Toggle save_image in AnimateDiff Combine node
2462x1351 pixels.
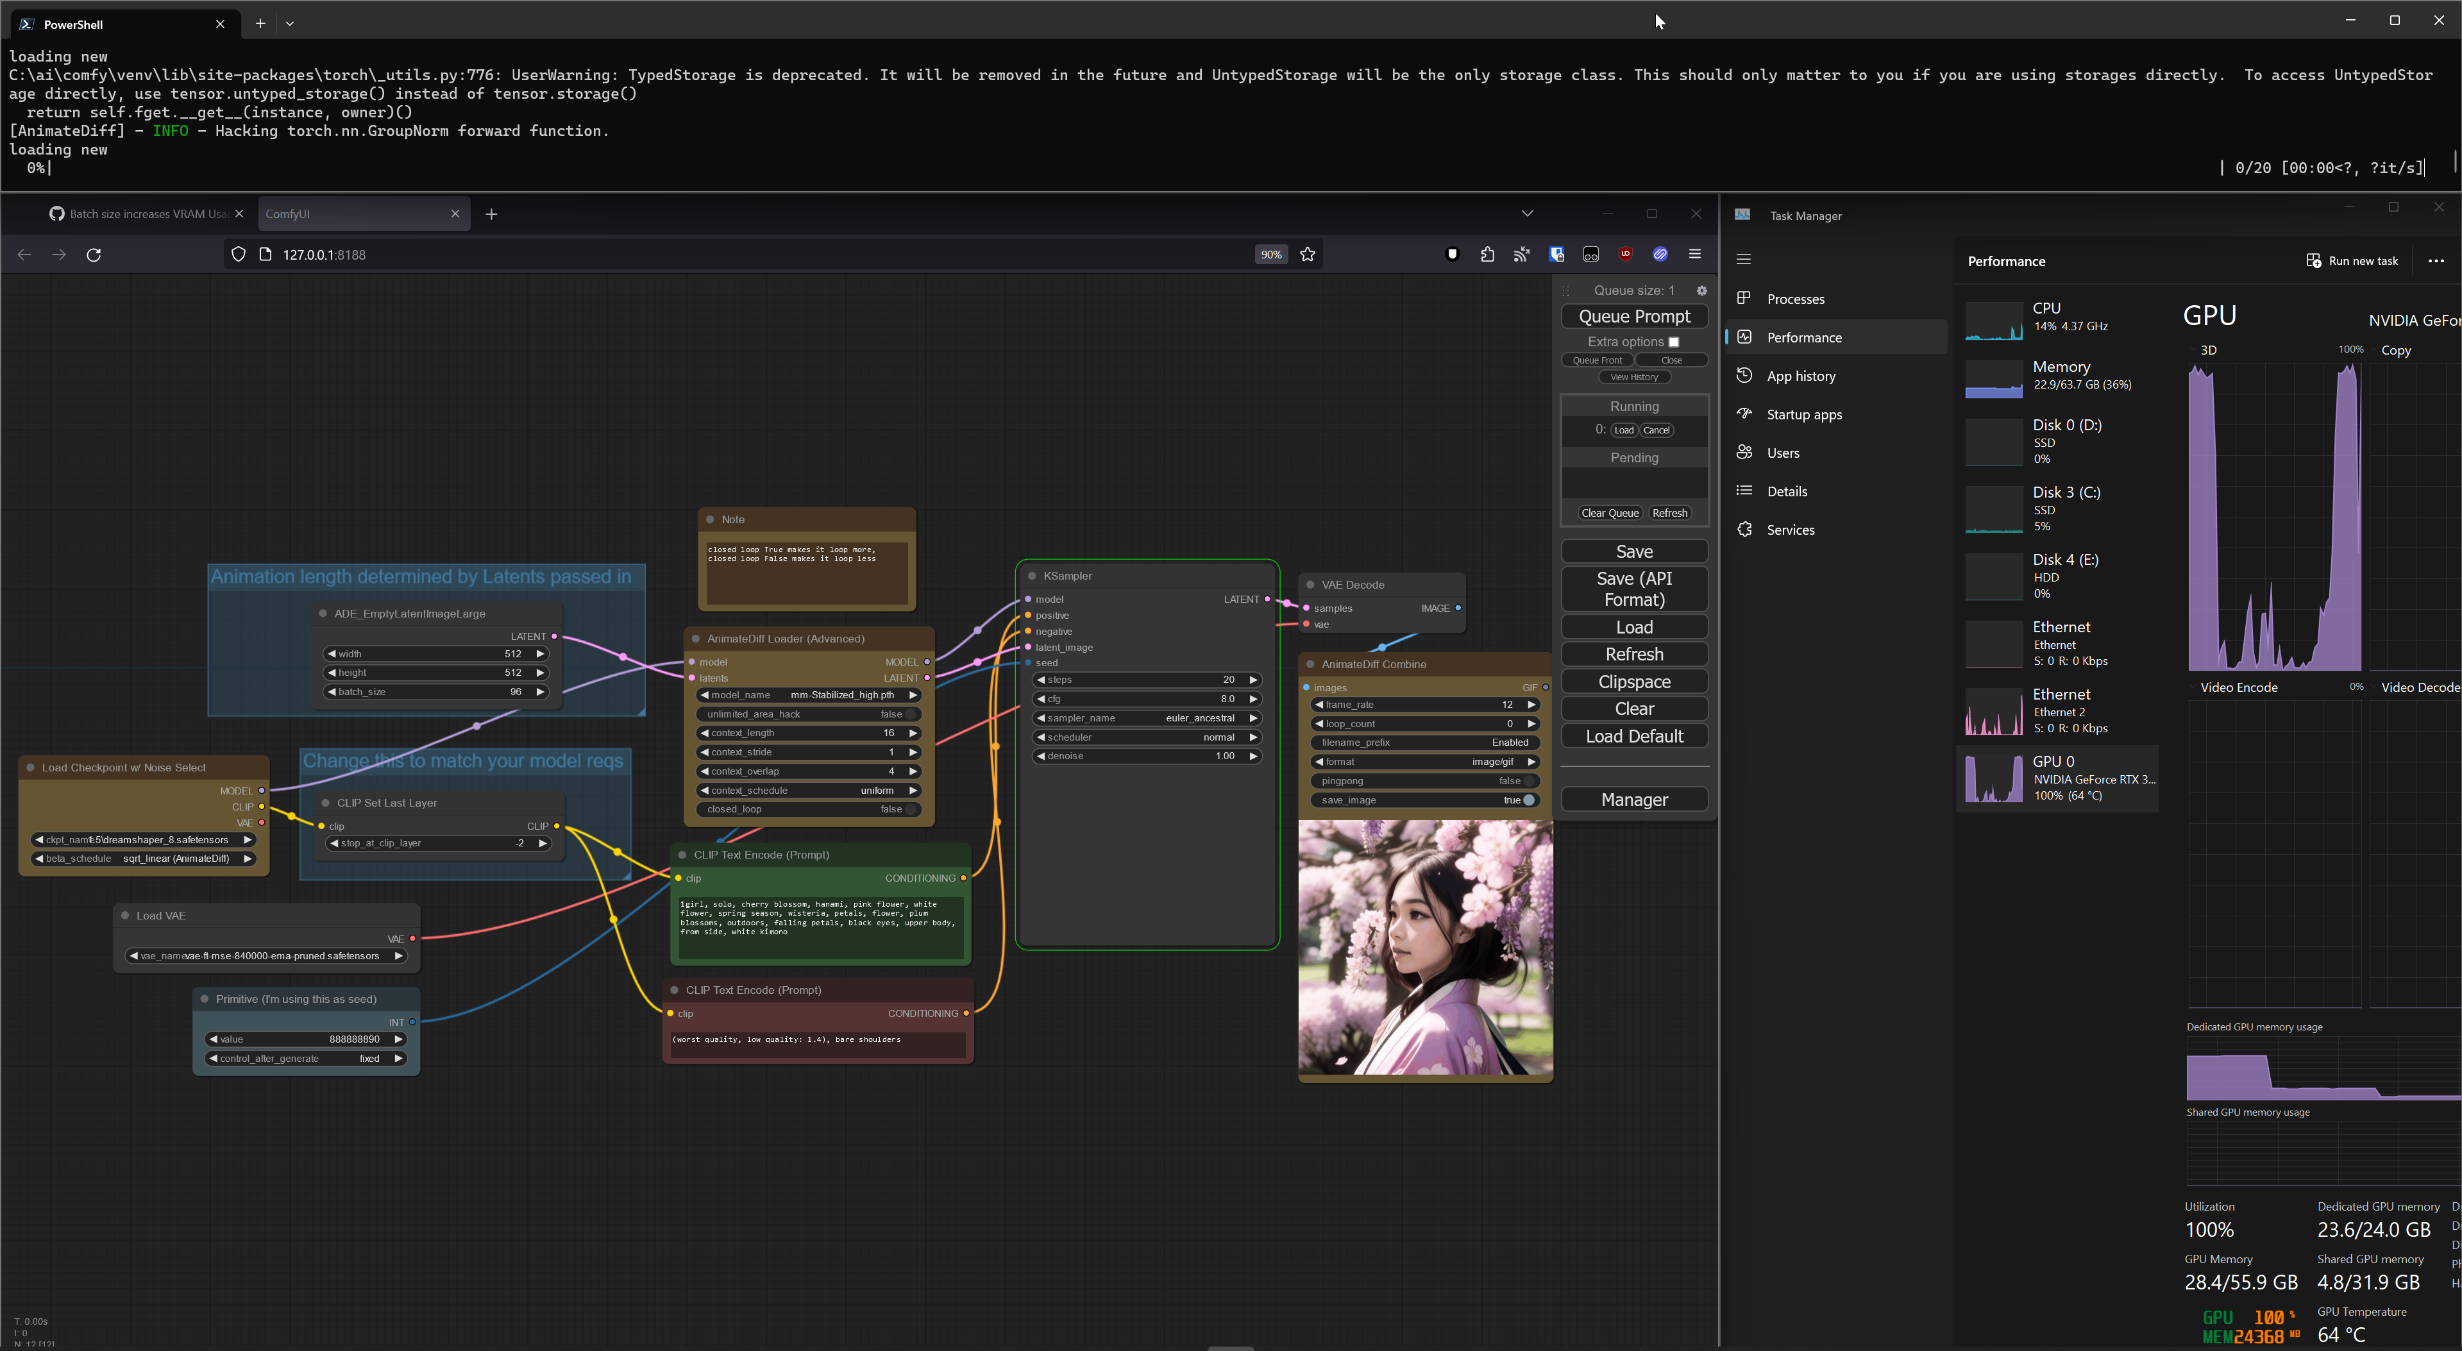click(x=1528, y=801)
